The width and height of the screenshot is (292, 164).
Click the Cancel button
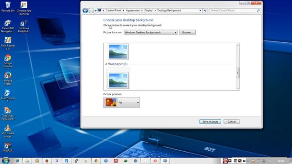point(231,122)
